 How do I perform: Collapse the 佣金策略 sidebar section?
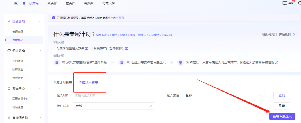tap(40, 50)
